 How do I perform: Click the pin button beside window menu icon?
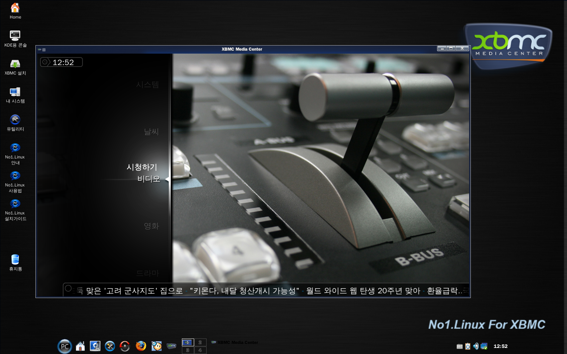point(44,50)
